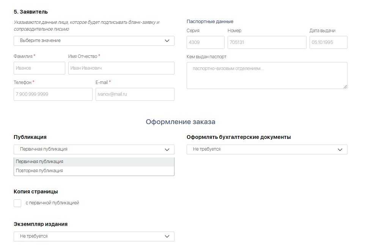Click the resize handle of passport textarea
Image resolution: width=371 pixels, height=246 pixels.
345,87
